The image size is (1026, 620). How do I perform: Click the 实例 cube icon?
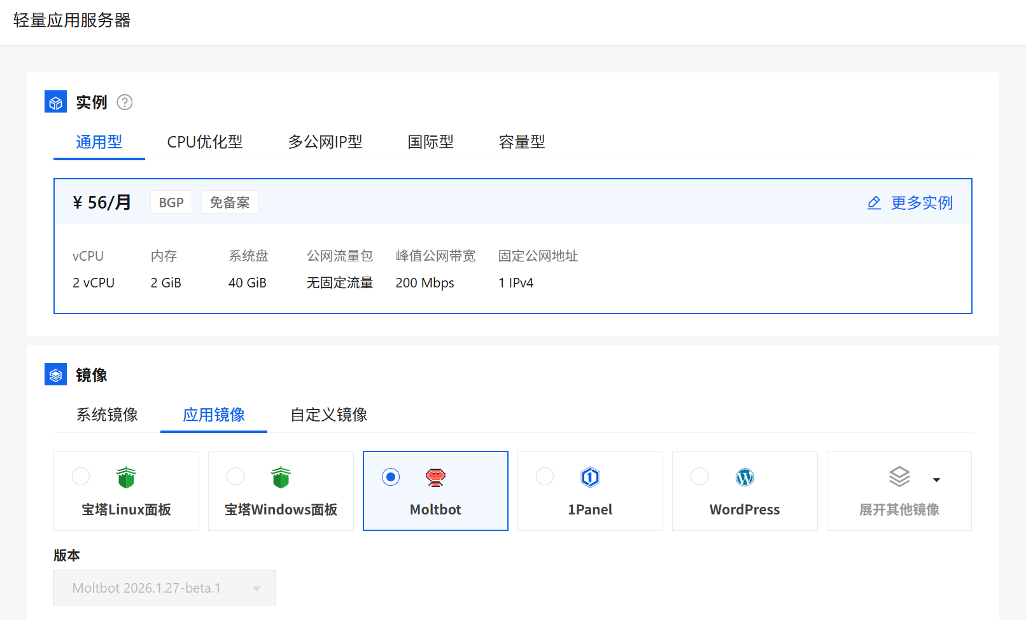coord(55,101)
